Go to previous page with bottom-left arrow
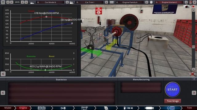The width and height of the screenshot is (197, 110). coord(3,93)
